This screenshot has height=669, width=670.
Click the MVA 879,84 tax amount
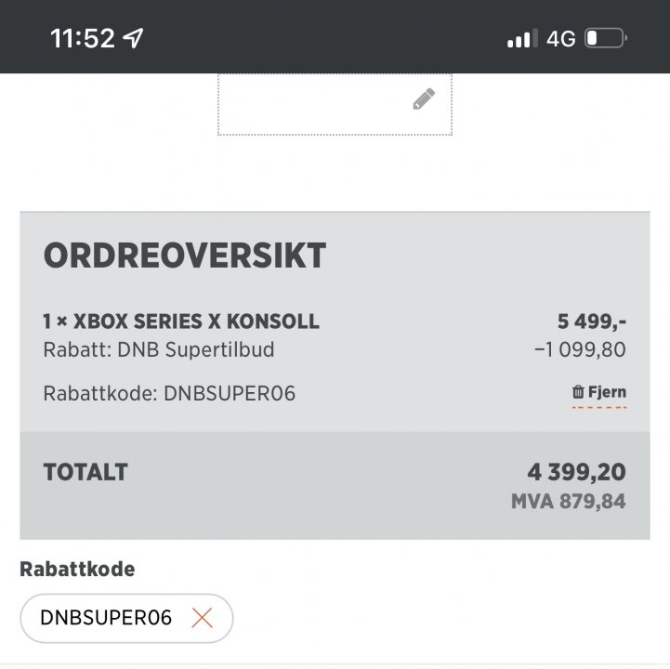point(568,502)
